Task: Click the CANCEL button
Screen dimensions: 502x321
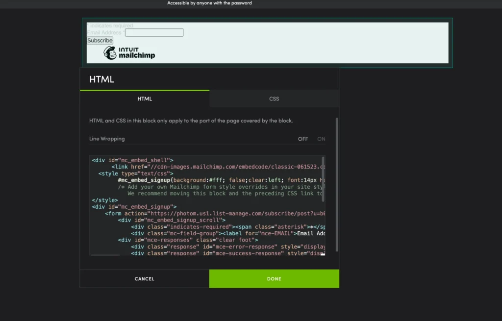Action: [144, 278]
